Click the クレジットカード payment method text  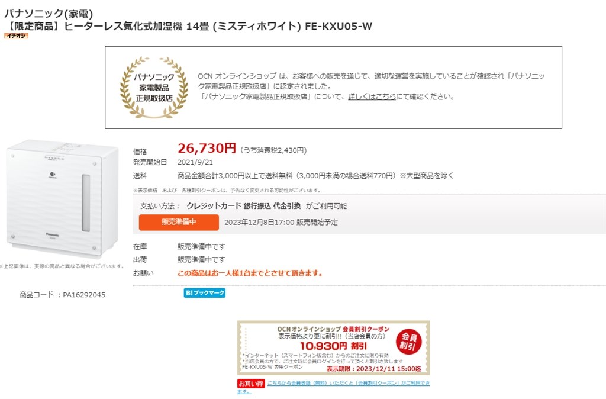[214, 206]
